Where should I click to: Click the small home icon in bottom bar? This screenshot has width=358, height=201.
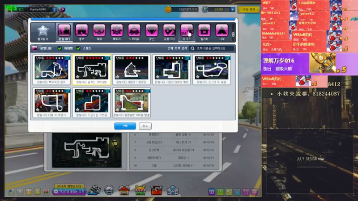(20, 192)
